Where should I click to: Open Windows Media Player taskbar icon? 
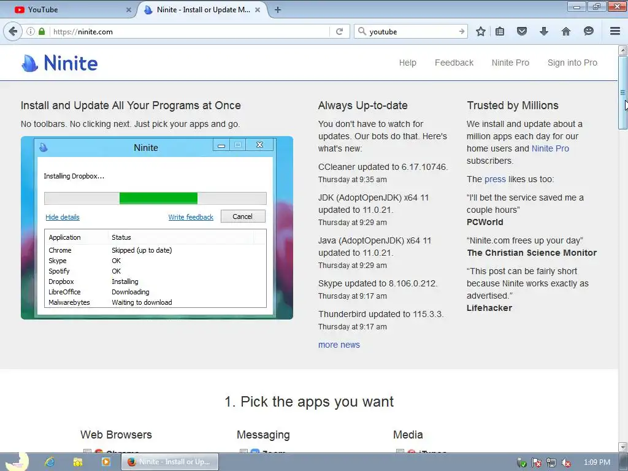click(x=105, y=462)
